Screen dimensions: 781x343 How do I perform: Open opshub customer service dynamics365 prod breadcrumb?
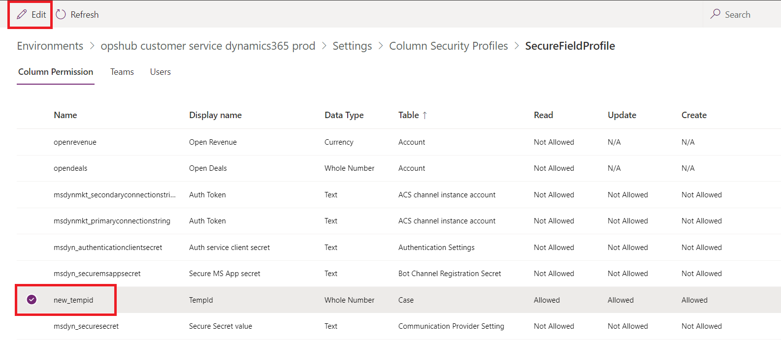tap(208, 46)
